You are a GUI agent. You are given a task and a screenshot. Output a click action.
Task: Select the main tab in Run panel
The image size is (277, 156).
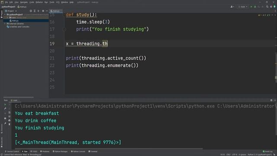(x=14, y=100)
